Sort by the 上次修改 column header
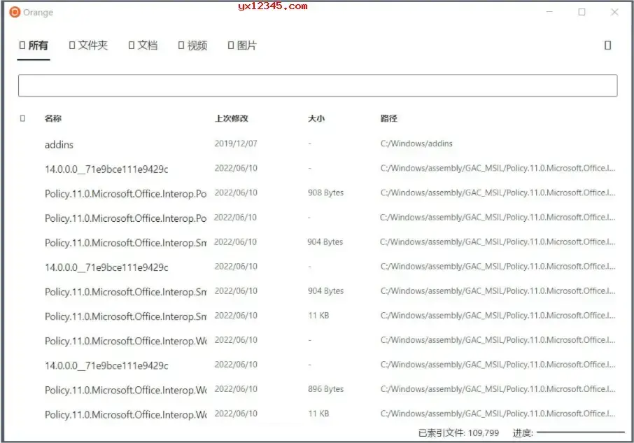Viewport: 634px width, 443px height. point(232,118)
